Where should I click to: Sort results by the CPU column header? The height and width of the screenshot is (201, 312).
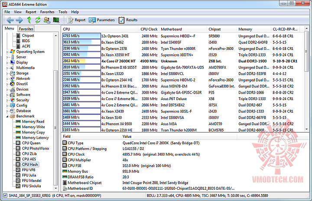(x=100, y=29)
